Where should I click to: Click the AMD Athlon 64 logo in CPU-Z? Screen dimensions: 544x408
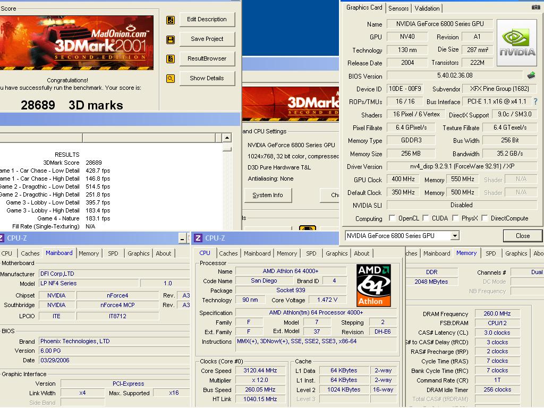[x=373, y=285]
